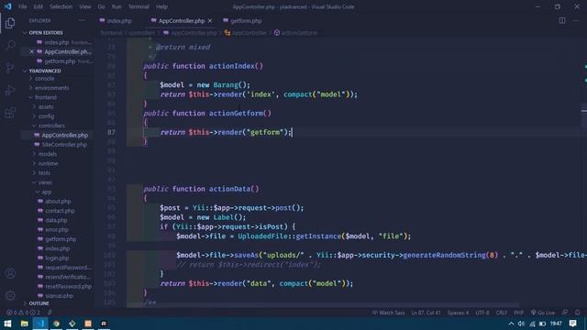587x330 pixels.
Task: Expand the assets folder
Action: click(x=46, y=106)
